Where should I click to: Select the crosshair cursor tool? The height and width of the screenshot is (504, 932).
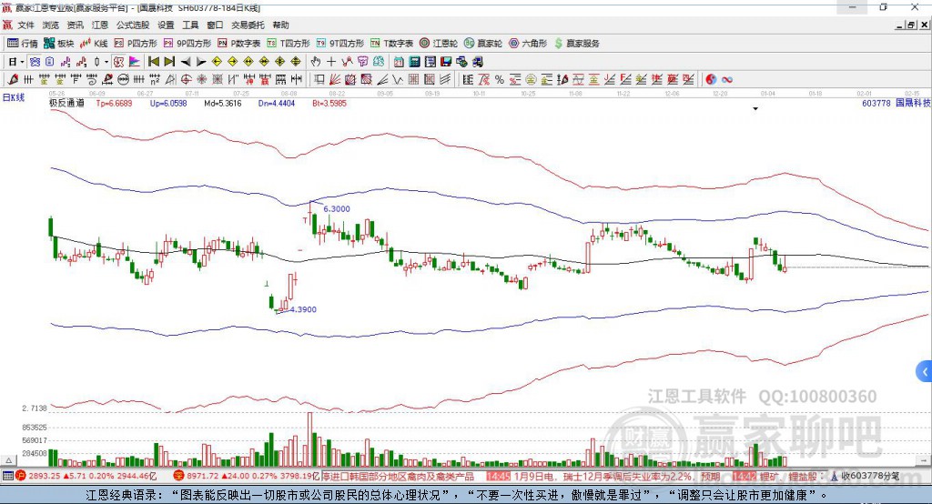(331, 62)
